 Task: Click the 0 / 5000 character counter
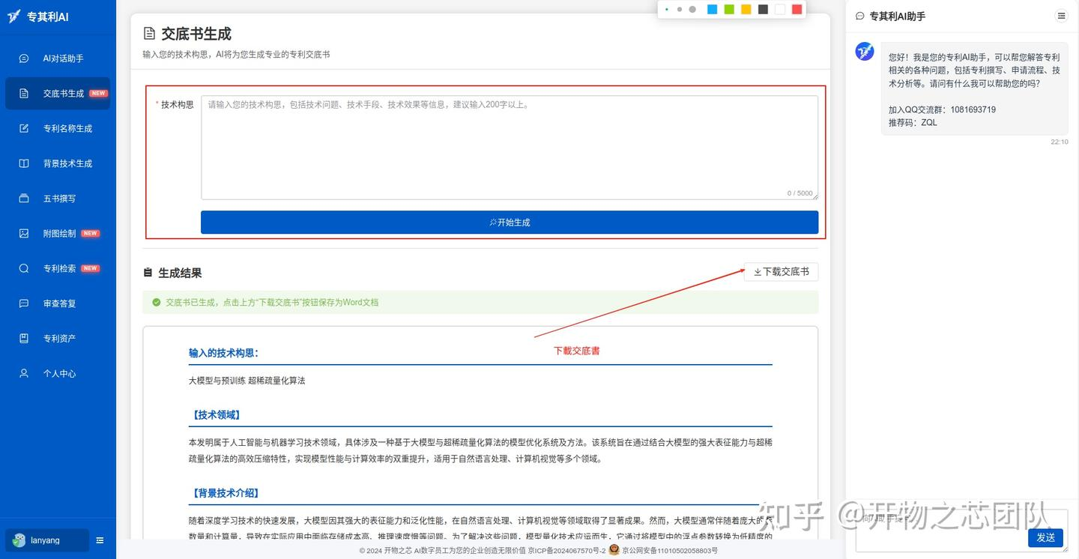pos(800,193)
